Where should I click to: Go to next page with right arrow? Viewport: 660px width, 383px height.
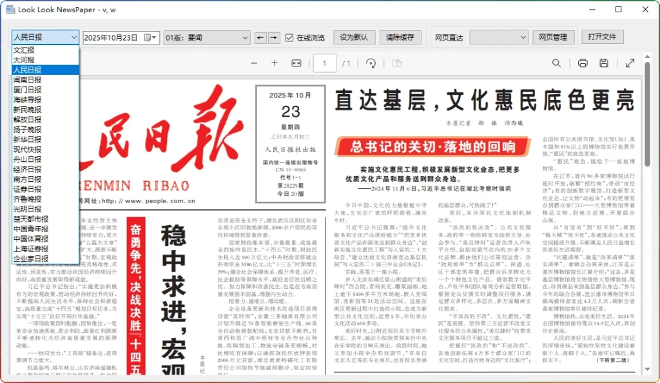point(274,37)
